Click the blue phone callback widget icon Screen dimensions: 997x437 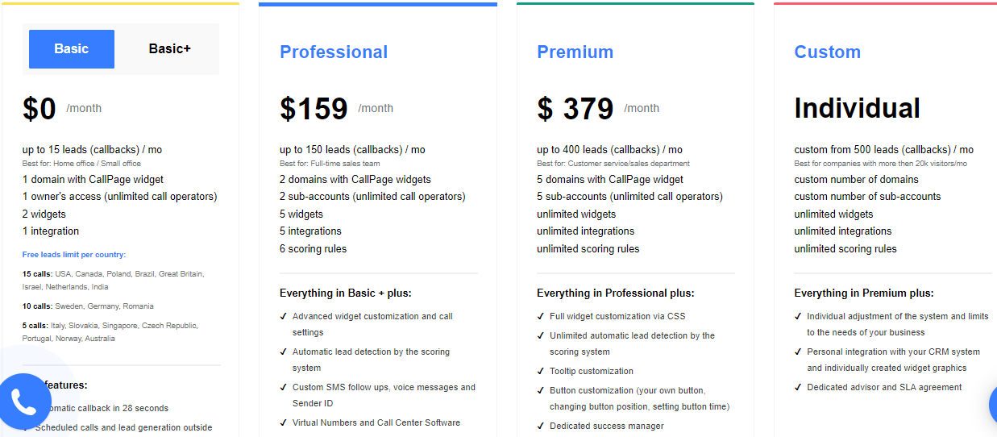coord(26,402)
